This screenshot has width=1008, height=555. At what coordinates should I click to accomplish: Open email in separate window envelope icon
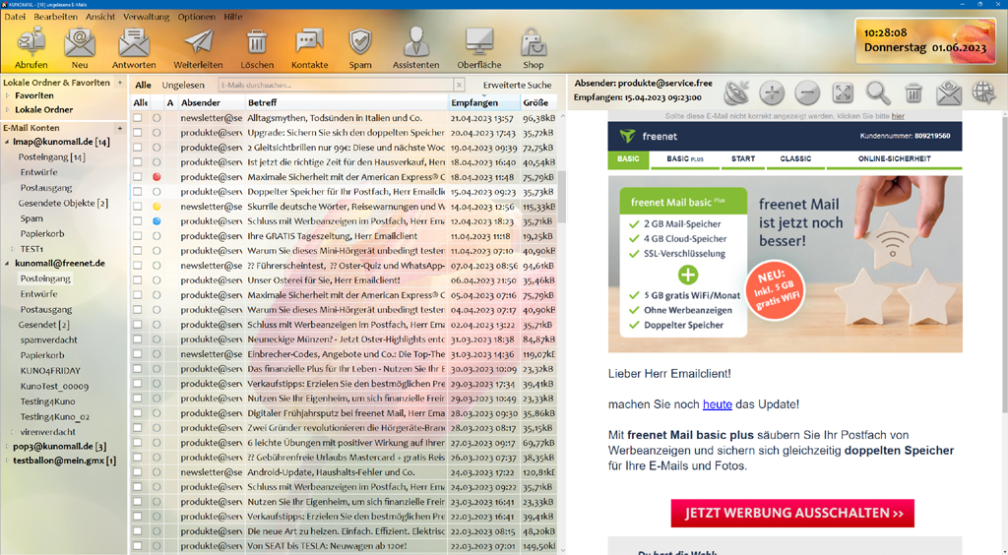click(x=949, y=93)
